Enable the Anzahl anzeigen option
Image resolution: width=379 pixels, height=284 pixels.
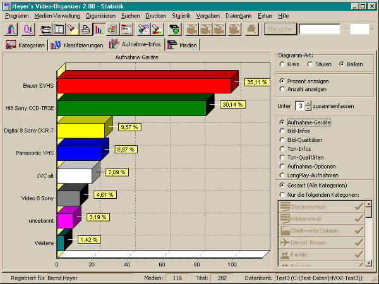point(282,90)
